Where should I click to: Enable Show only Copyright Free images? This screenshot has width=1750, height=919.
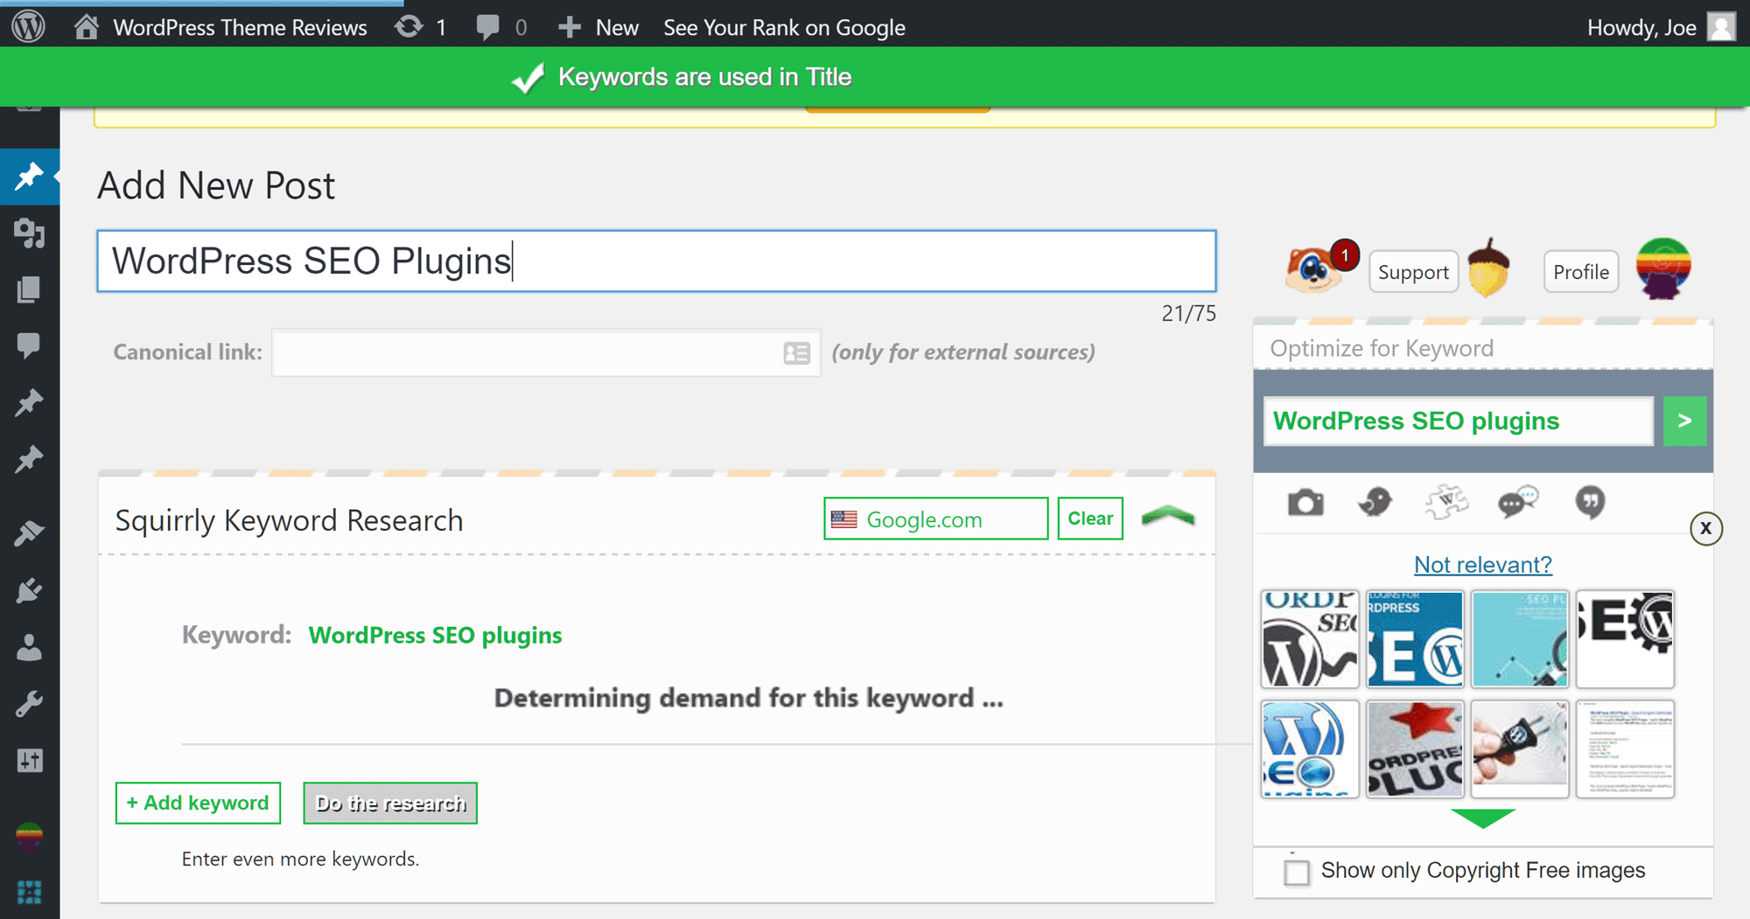1297,872
